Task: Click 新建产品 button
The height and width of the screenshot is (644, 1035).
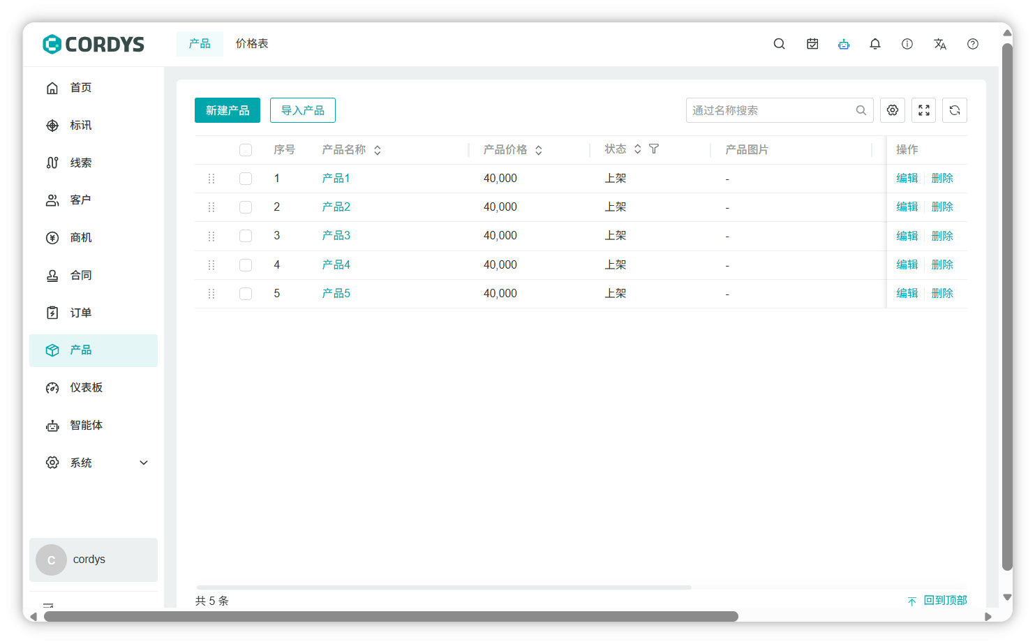Action: tap(228, 110)
